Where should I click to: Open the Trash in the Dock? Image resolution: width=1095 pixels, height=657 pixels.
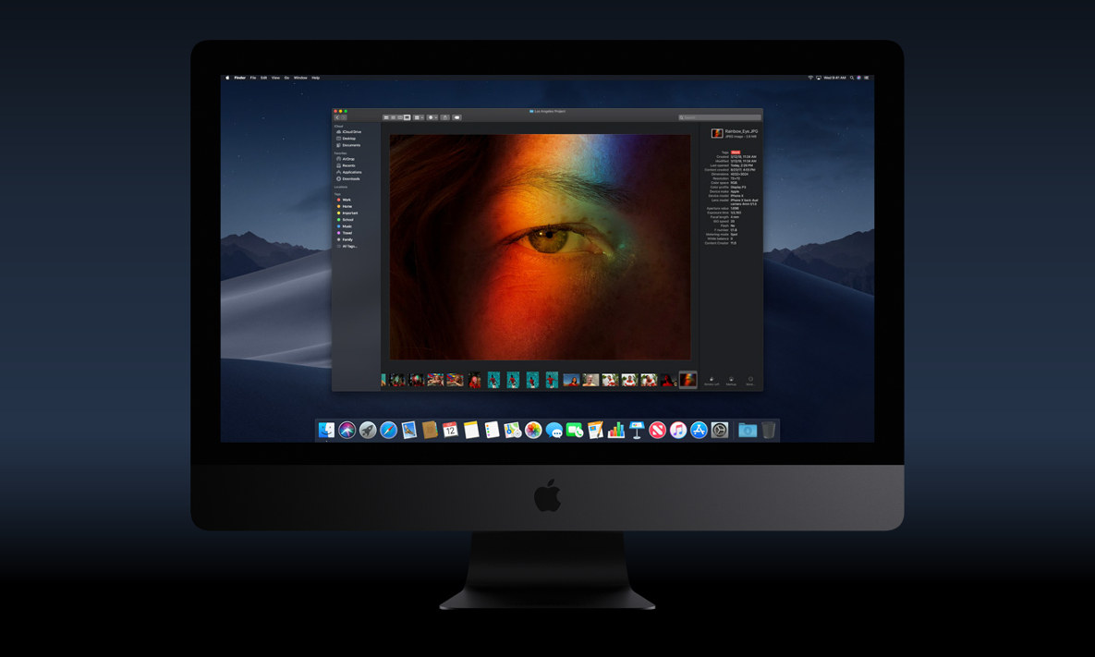768,430
